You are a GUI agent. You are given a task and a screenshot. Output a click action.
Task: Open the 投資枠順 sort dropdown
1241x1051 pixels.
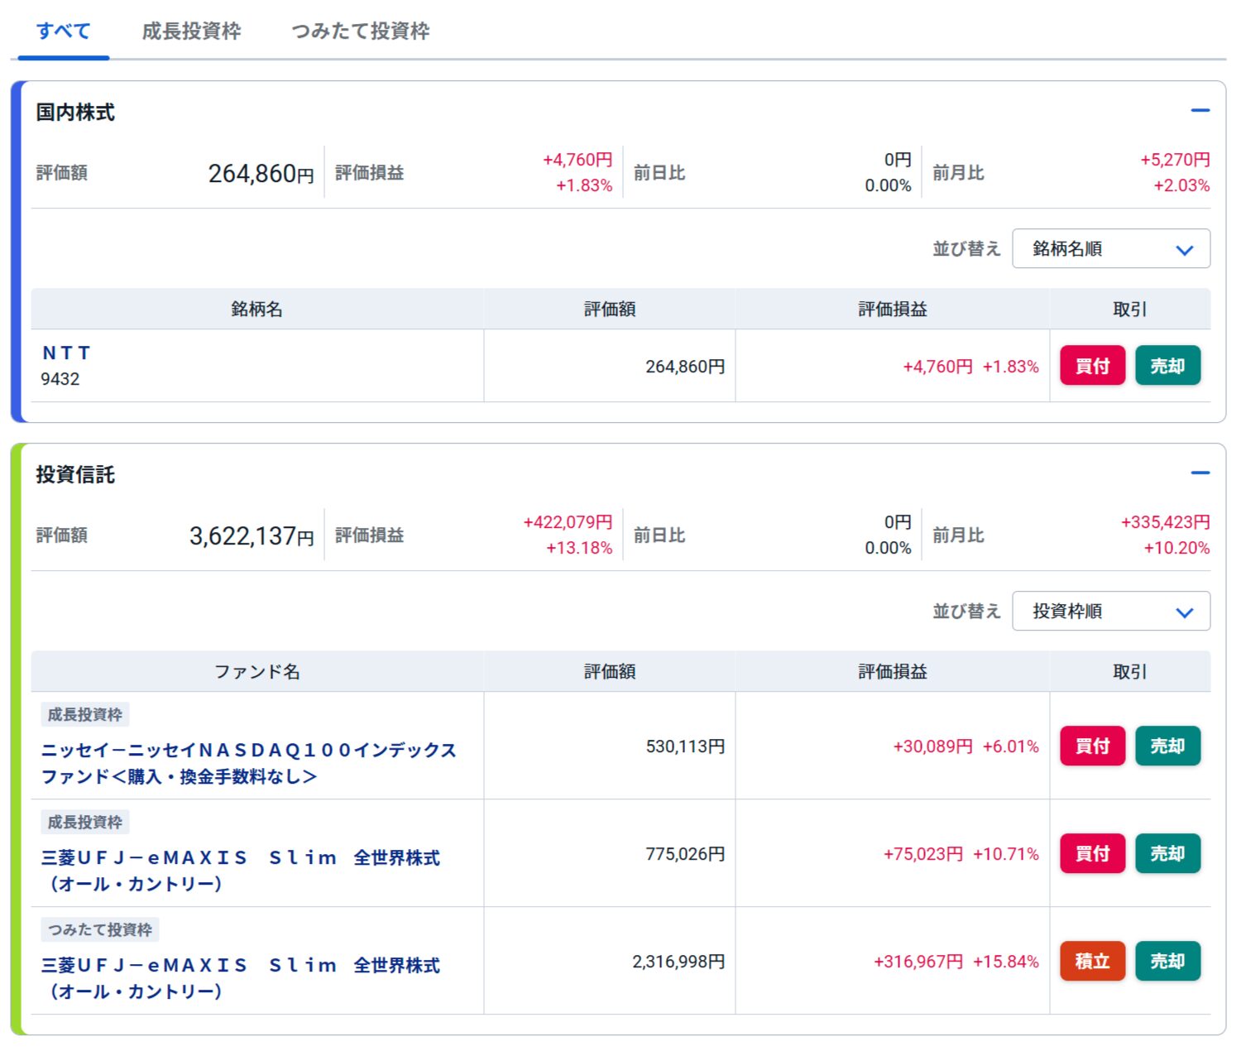coord(1110,612)
